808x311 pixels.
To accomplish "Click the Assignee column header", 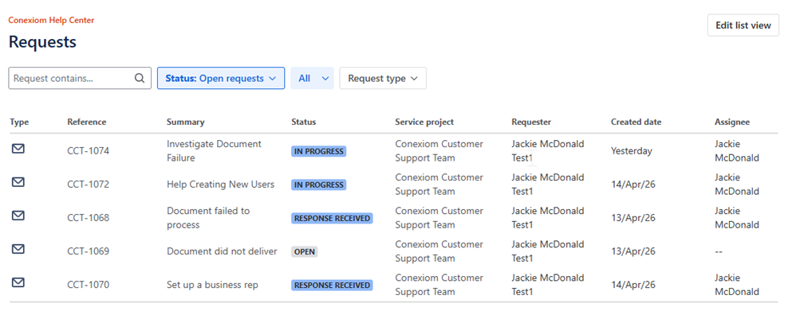I will (x=731, y=122).
